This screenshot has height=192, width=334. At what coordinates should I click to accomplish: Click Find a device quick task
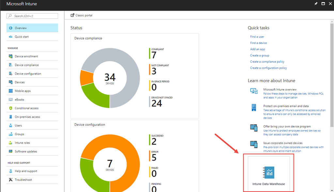tap(258, 43)
